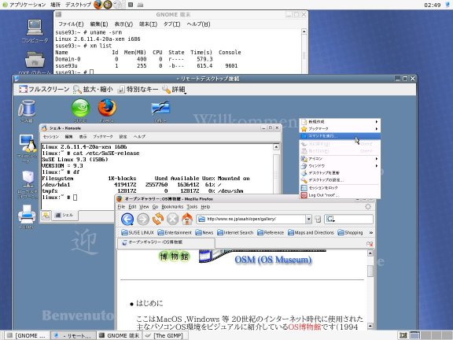
Task: Open the 特別なキー special keys toolbar item
Action: tap(138, 90)
